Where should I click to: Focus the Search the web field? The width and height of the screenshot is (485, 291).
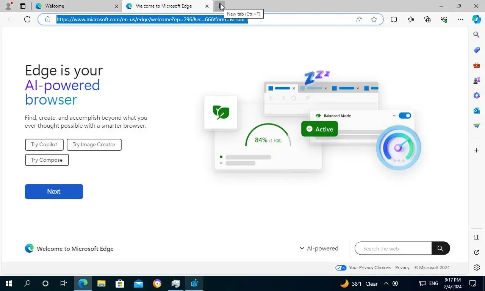pos(393,248)
